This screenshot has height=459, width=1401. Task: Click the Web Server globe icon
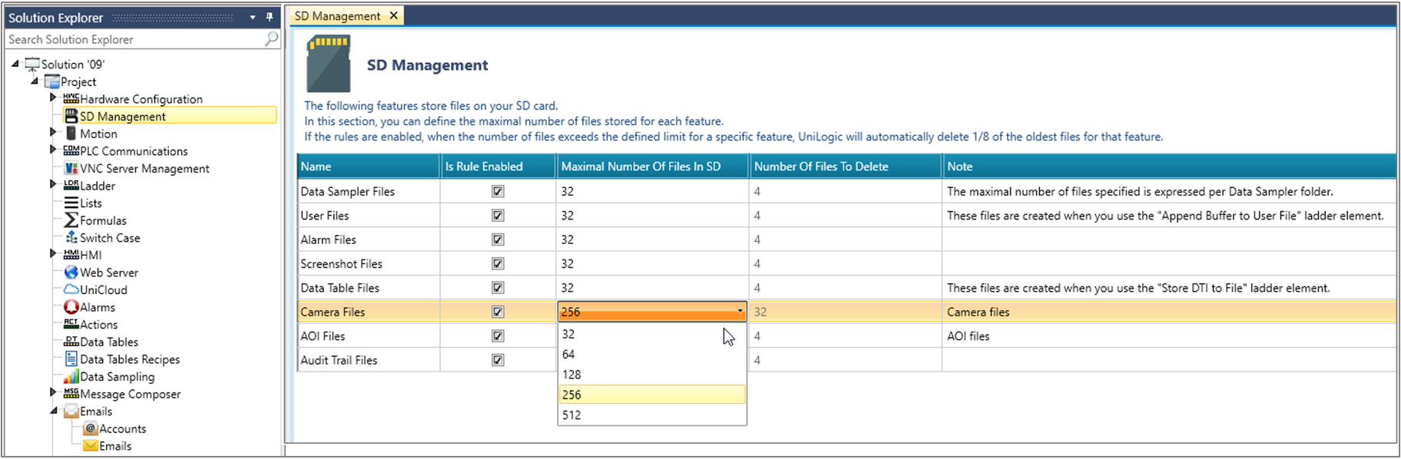point(71,272)
